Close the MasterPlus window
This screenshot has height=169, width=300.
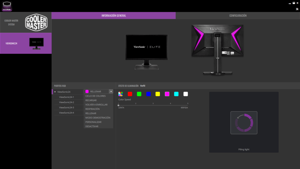click(x=297, y=3)
